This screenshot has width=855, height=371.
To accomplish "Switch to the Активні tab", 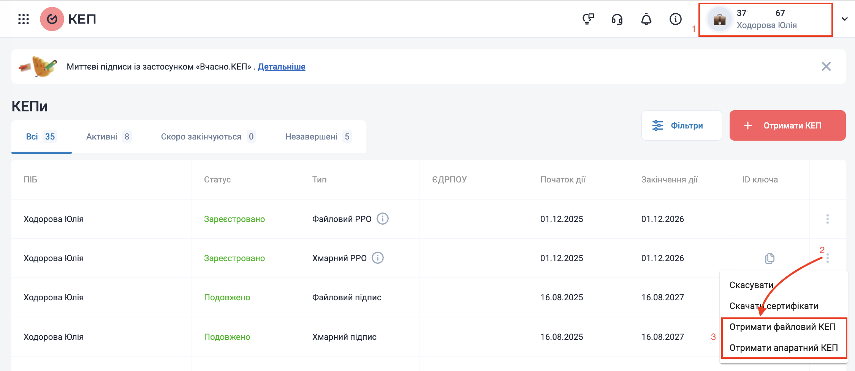I will [108, 136].
